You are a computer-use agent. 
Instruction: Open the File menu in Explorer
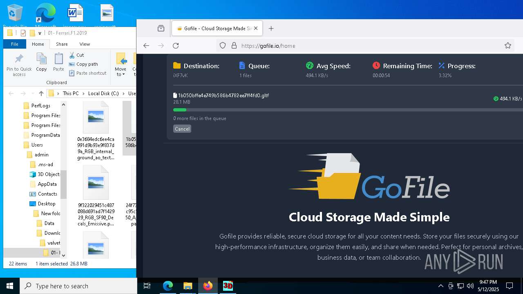[15, 44]
